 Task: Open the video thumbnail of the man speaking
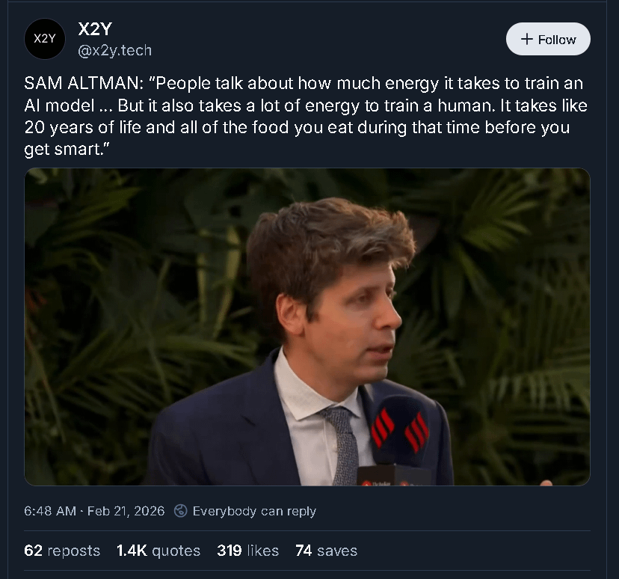click(x=307, y=327)
